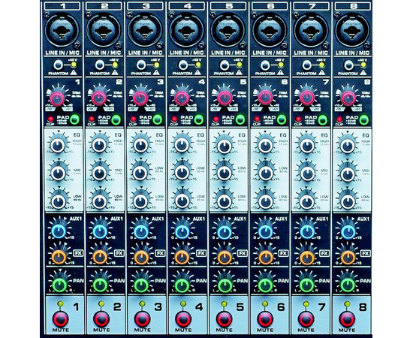Click the bottom EQ LOW knob on channel 5
Image resolution: width=413 pixels, height=338 pixels.
[225, 201]
